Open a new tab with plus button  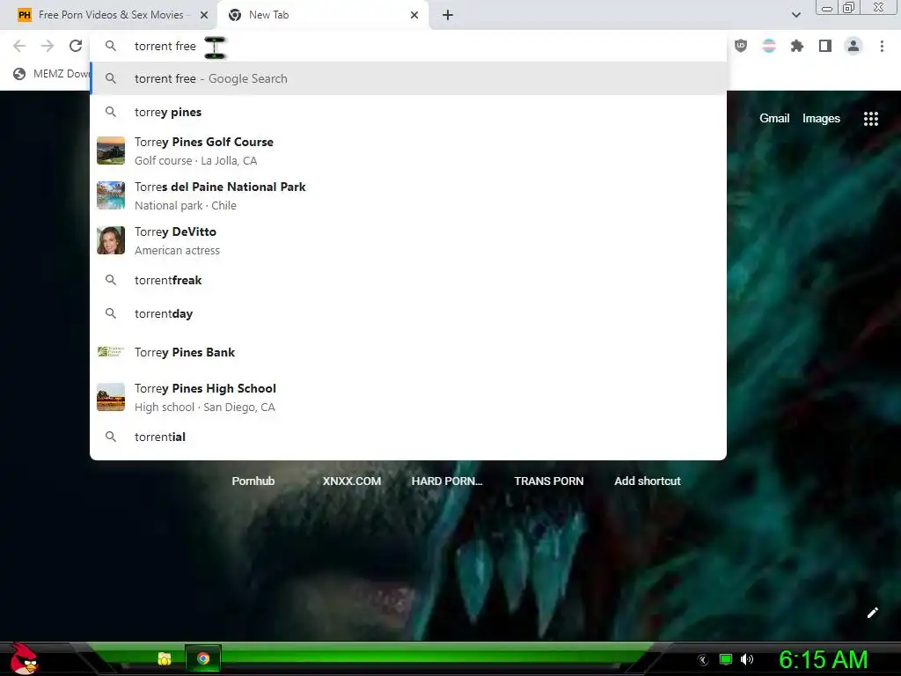coord(448,15)
